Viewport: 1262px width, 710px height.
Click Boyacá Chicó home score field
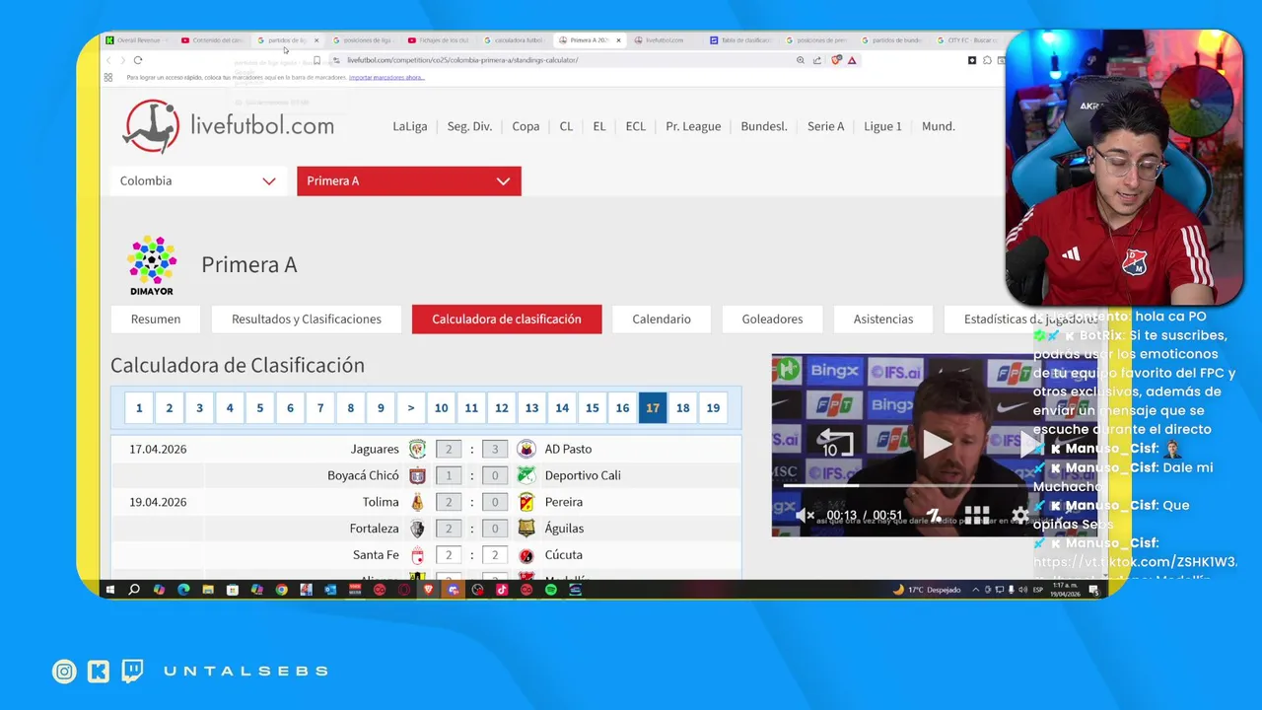tap(449, 475)
